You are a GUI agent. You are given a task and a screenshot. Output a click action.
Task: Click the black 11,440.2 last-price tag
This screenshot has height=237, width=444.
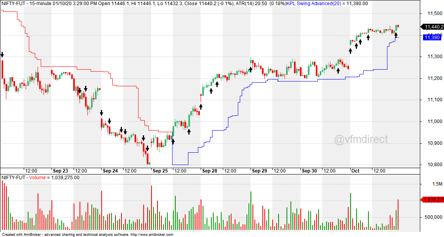tap(433, 27)
